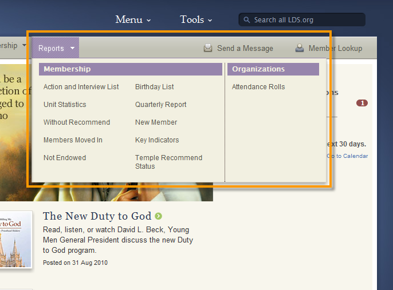Click the 'Posted on 31 Aug 2010' text
The width and height of the screenshot is (393, 290).
point(75,263)
